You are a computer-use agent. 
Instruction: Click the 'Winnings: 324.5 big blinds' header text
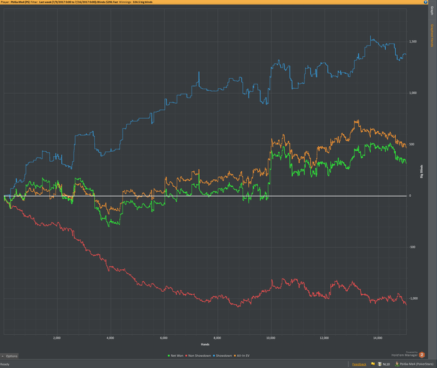[x=135, y=2]
